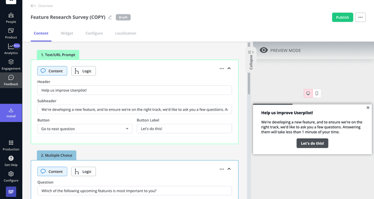Screen dimensions: 374x199
Task: Click the back arrow to Overview
Action: click(x=33, y=6)
